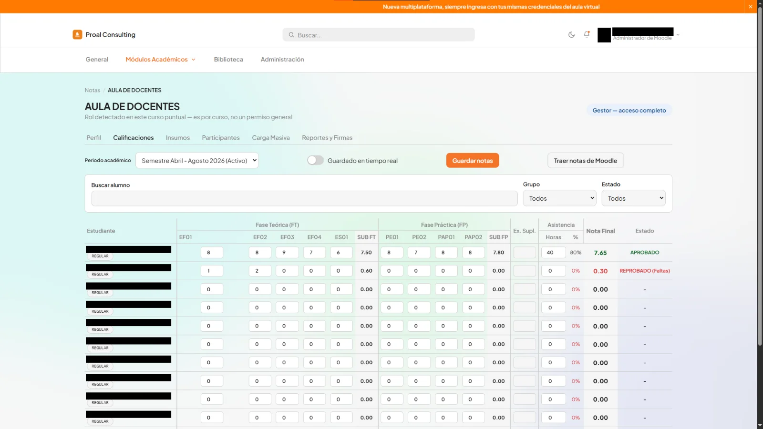Image resolution: width=763 pixels, height=429 pixels.
Task: Click EF02 field showing 2
Action: pos(260,271)
